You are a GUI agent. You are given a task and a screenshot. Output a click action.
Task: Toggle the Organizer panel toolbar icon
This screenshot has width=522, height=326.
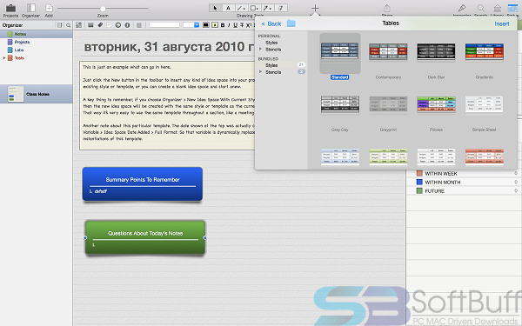pos(31,8)
